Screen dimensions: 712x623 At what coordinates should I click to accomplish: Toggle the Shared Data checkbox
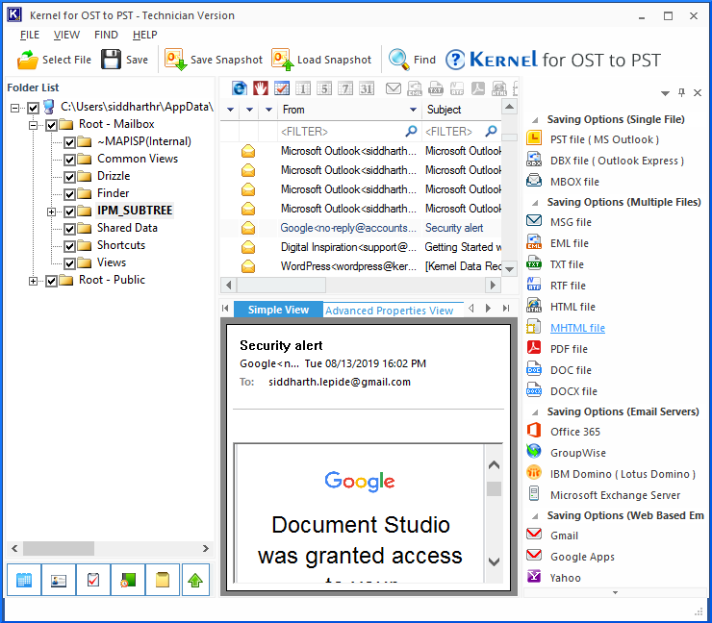[x=69, y=229]
